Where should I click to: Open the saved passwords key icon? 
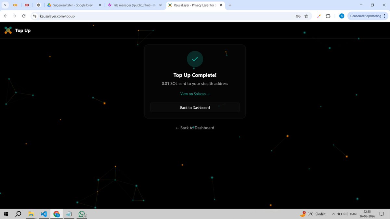298,16
